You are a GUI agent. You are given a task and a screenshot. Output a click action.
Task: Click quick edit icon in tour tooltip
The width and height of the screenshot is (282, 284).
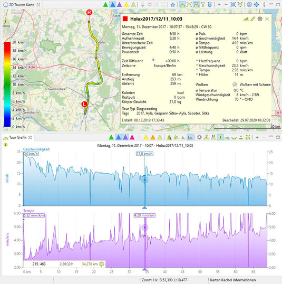246,19
